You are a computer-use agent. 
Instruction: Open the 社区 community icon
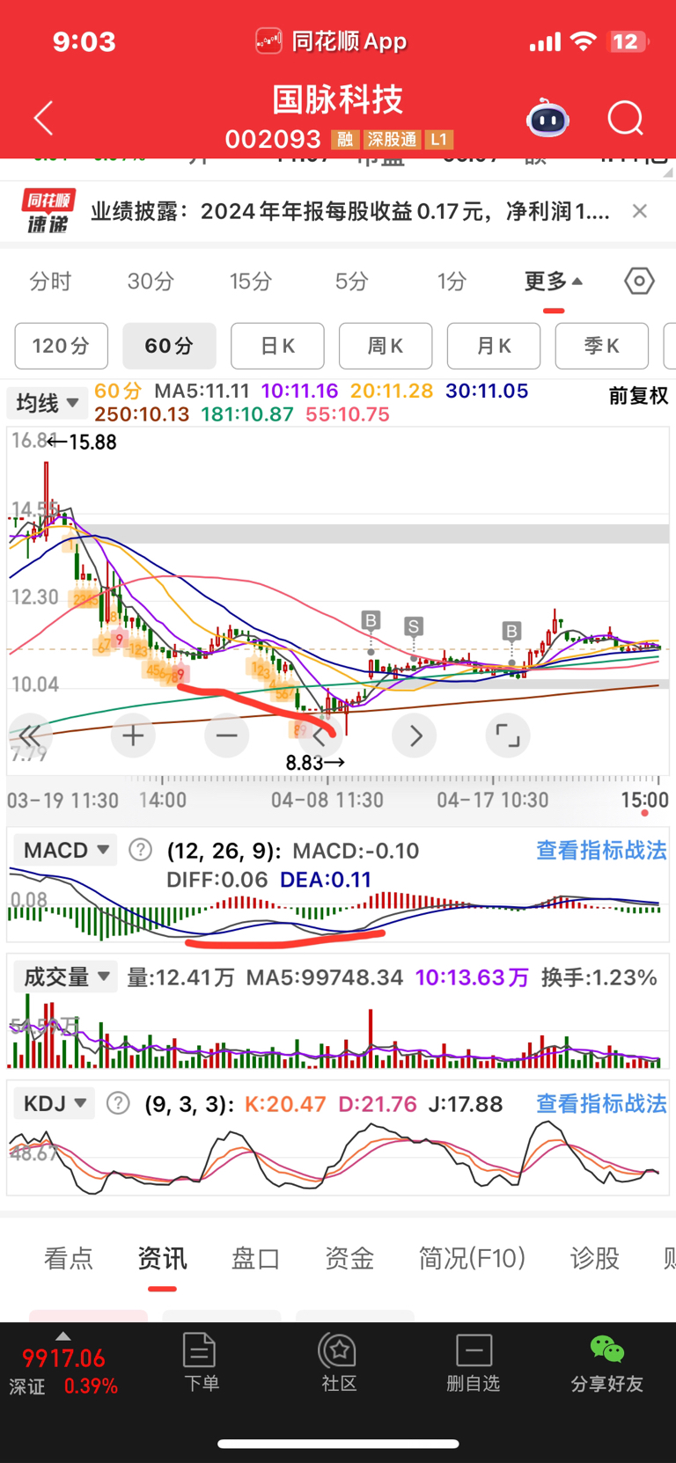click(338, 1362)
